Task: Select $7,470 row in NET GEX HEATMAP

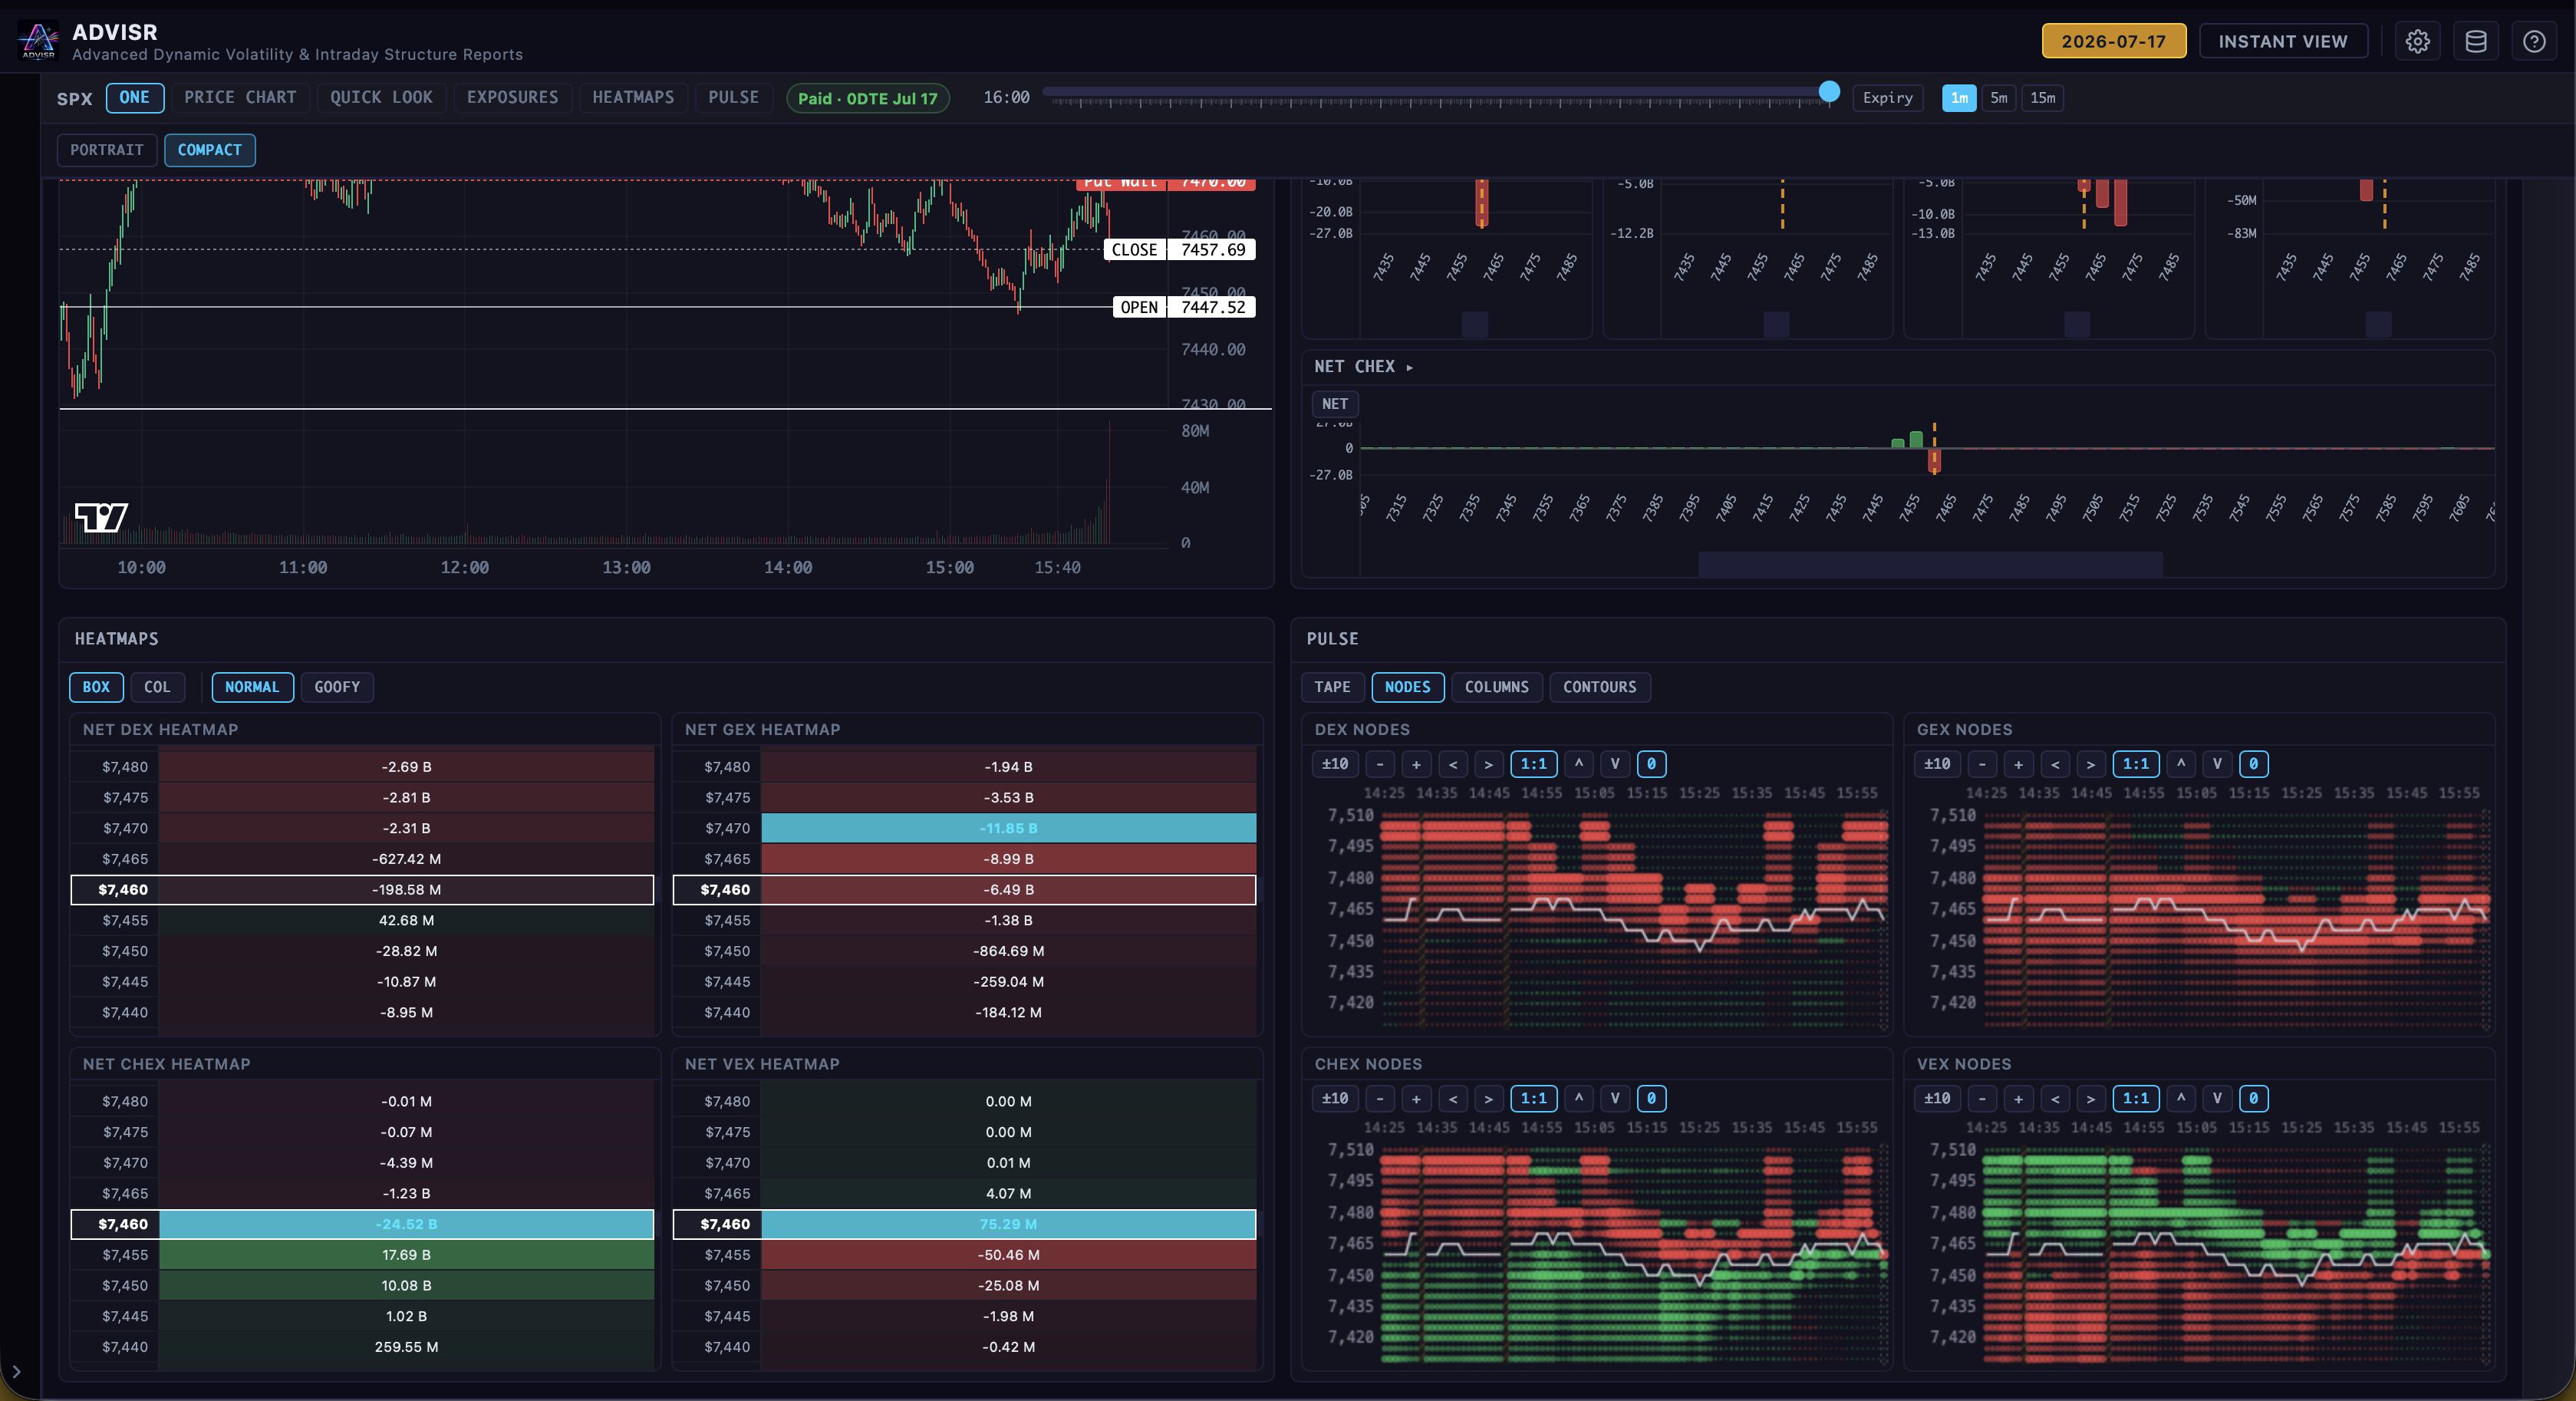Action: [965, 828]
